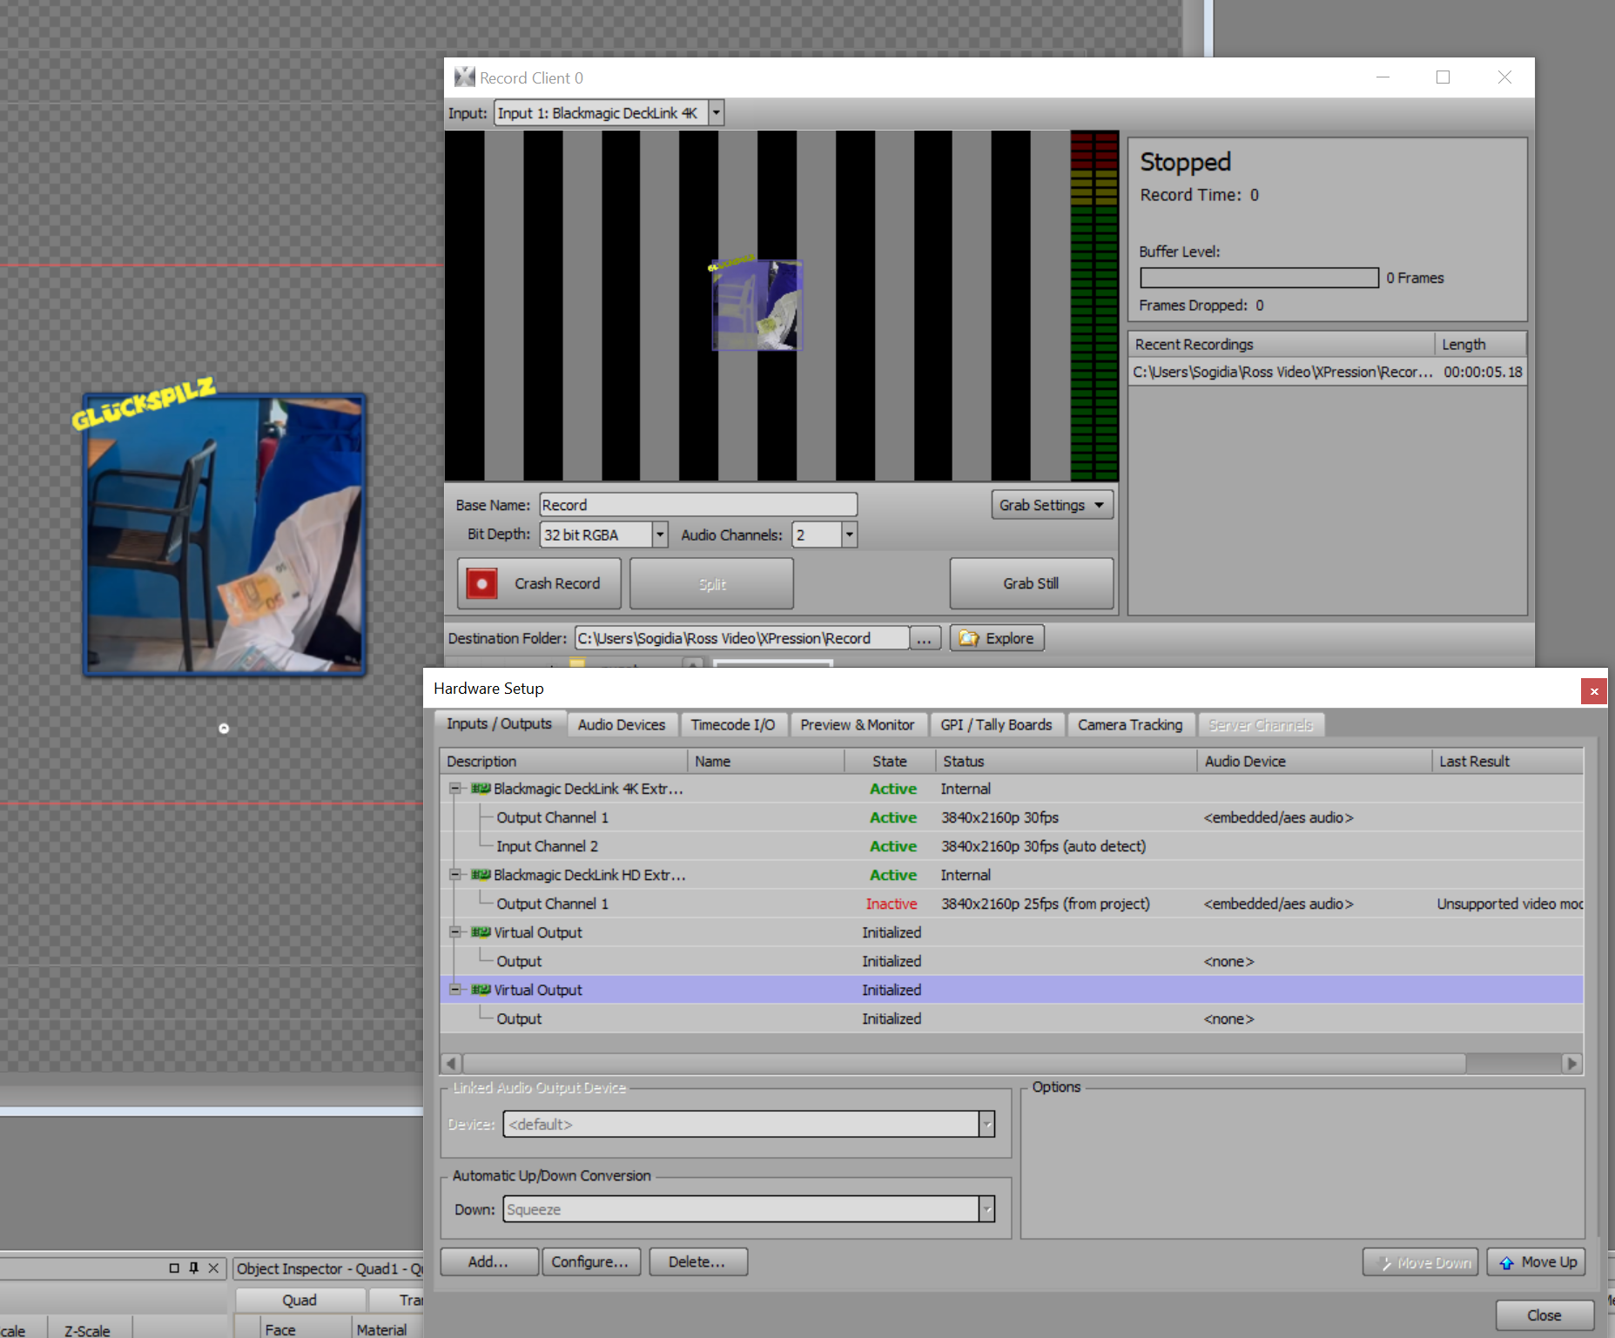1615x1338 pixels.
Task: Click the red Crash Record icon
Action: pos(481,583)
